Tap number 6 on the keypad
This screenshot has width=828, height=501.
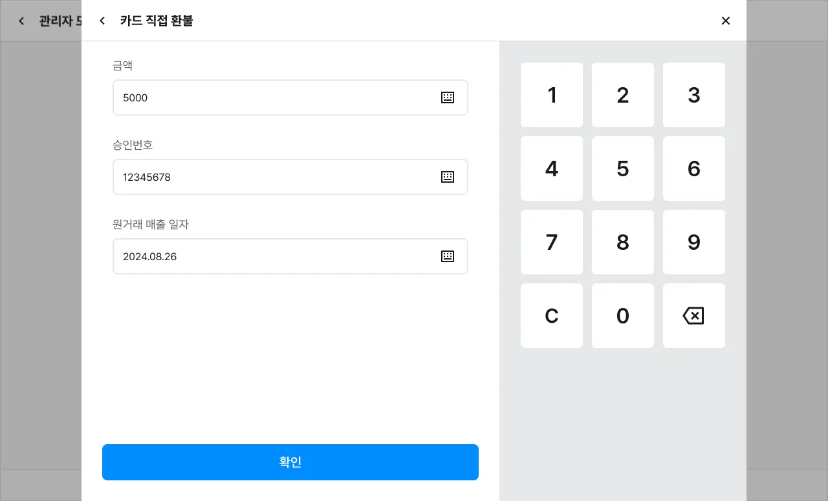(x=694, y=169)
